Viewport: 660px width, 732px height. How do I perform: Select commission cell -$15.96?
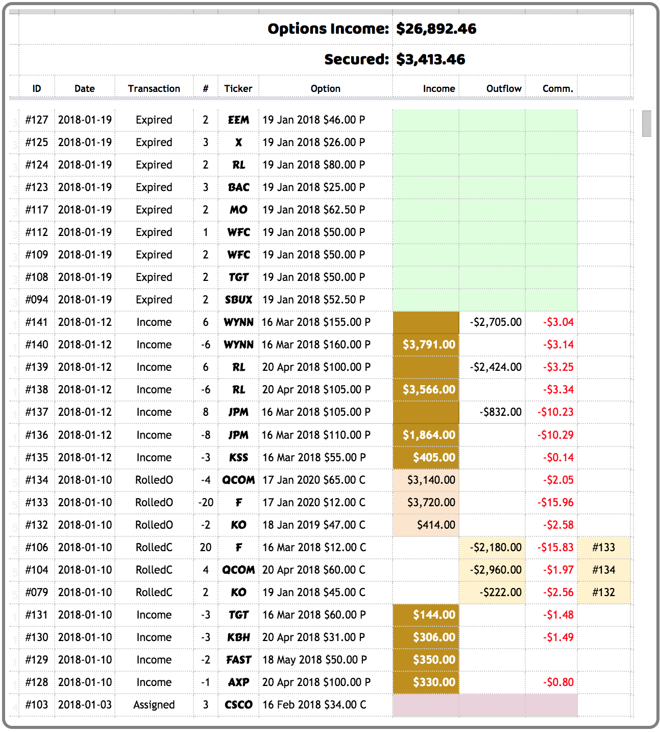click(x=552, y=503)
